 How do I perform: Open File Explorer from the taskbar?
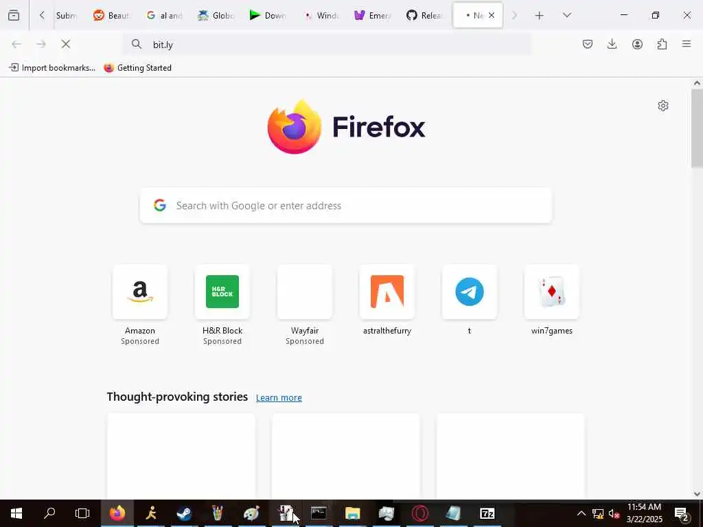coord(353,513)
